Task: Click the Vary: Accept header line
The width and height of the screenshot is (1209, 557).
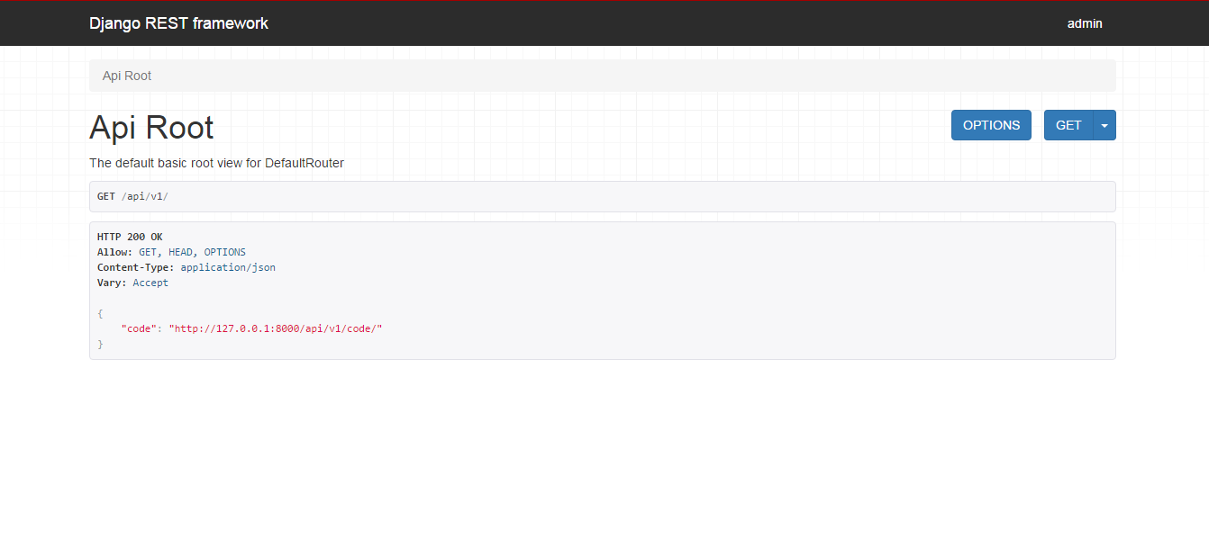Action: (x=132, y=283)
